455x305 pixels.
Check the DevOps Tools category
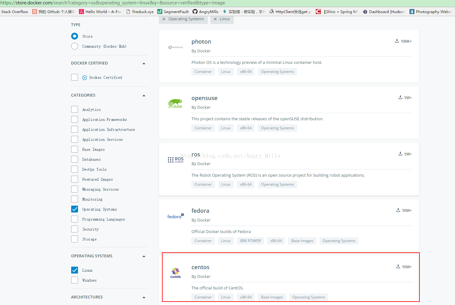(x=75, y=169)
